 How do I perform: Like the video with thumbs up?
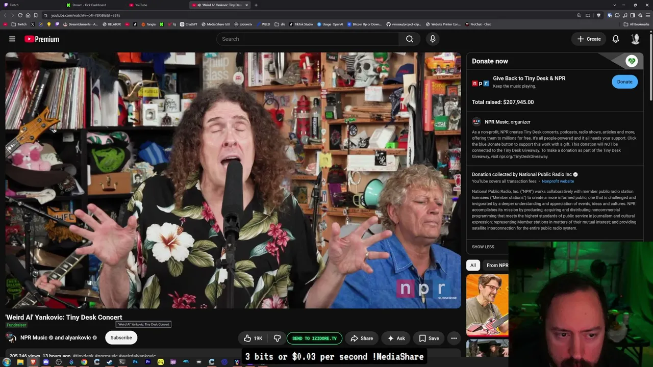[253, 338]
